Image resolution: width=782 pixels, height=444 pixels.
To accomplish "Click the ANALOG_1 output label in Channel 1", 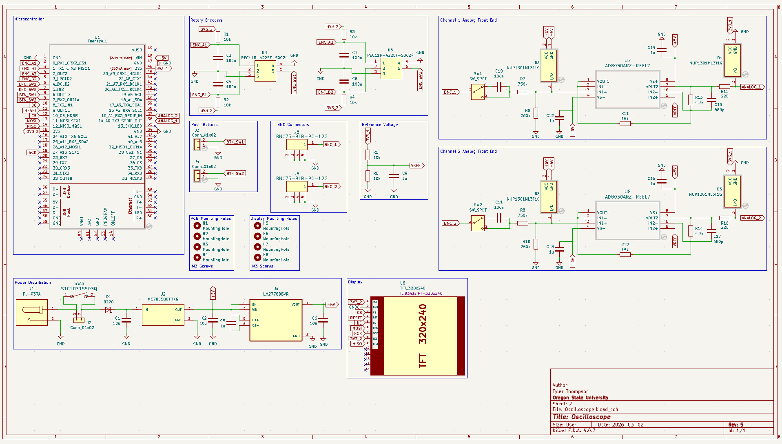I will coord(751,87).
